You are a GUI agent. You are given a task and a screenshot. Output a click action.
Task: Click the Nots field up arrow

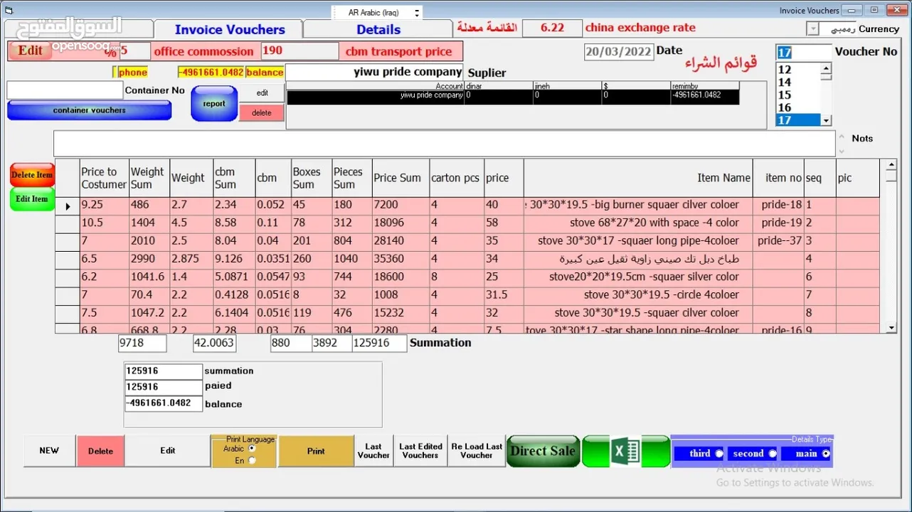842,137
